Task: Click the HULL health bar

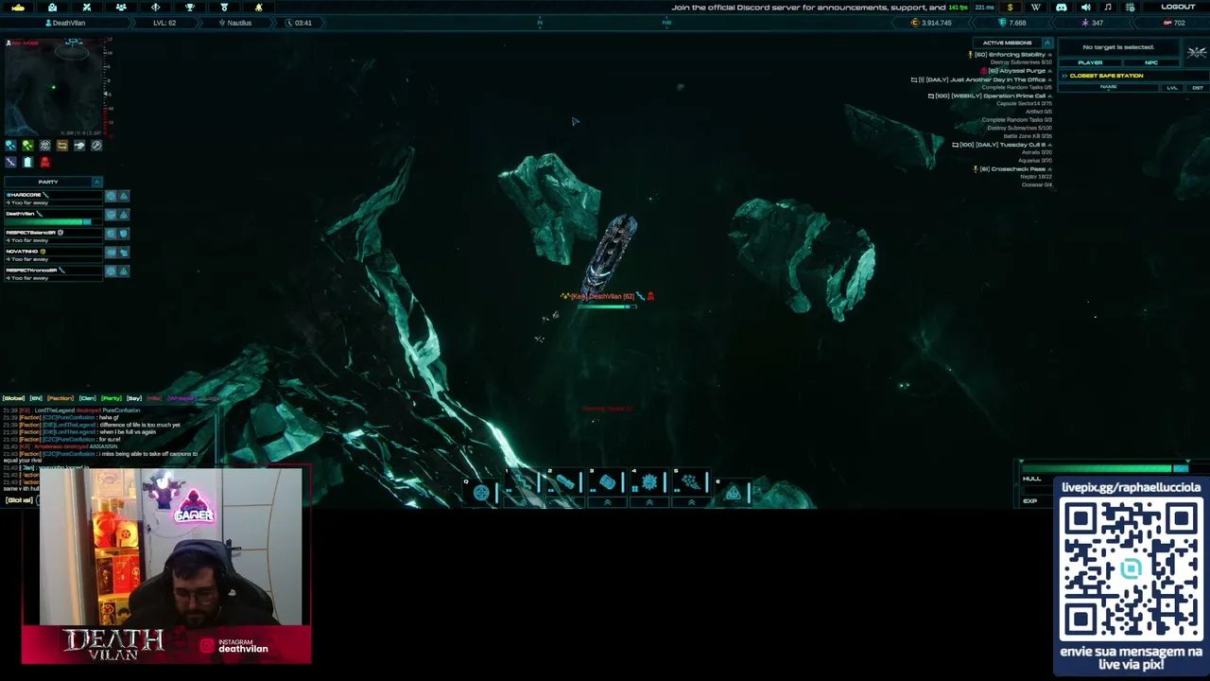Action: (1106, 468)
